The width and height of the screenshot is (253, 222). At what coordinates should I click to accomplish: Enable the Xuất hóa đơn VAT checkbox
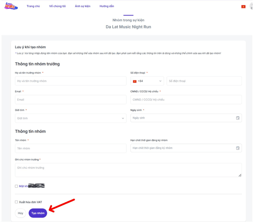click(17, 202)
